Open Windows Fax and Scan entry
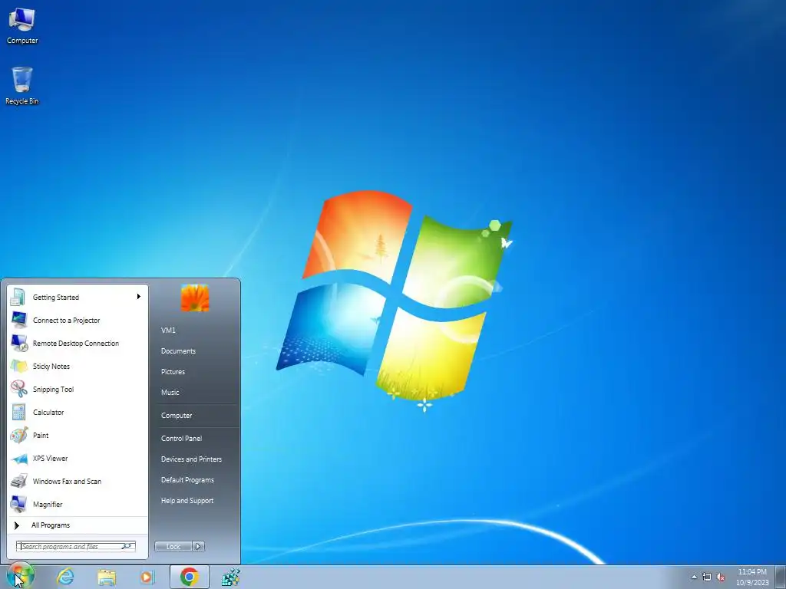This screenshot has height=589, width=786. (x=78, y=482)
